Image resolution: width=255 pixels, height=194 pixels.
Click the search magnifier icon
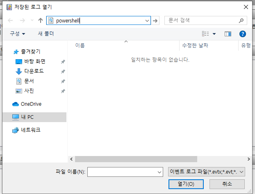241,20
